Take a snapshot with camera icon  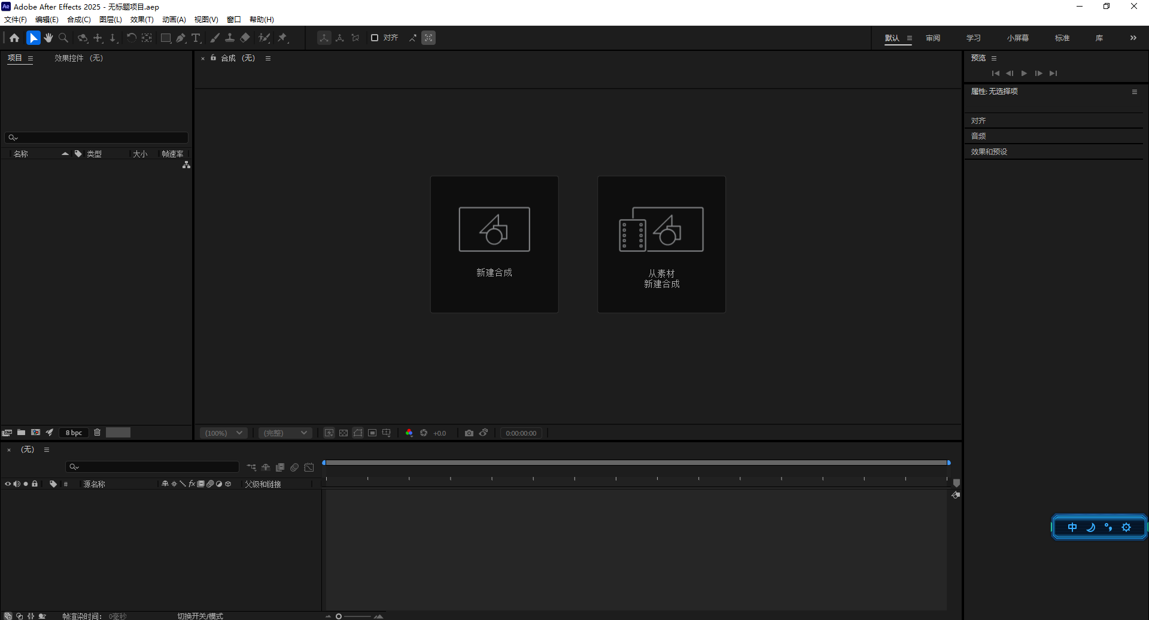click(469, 433)
